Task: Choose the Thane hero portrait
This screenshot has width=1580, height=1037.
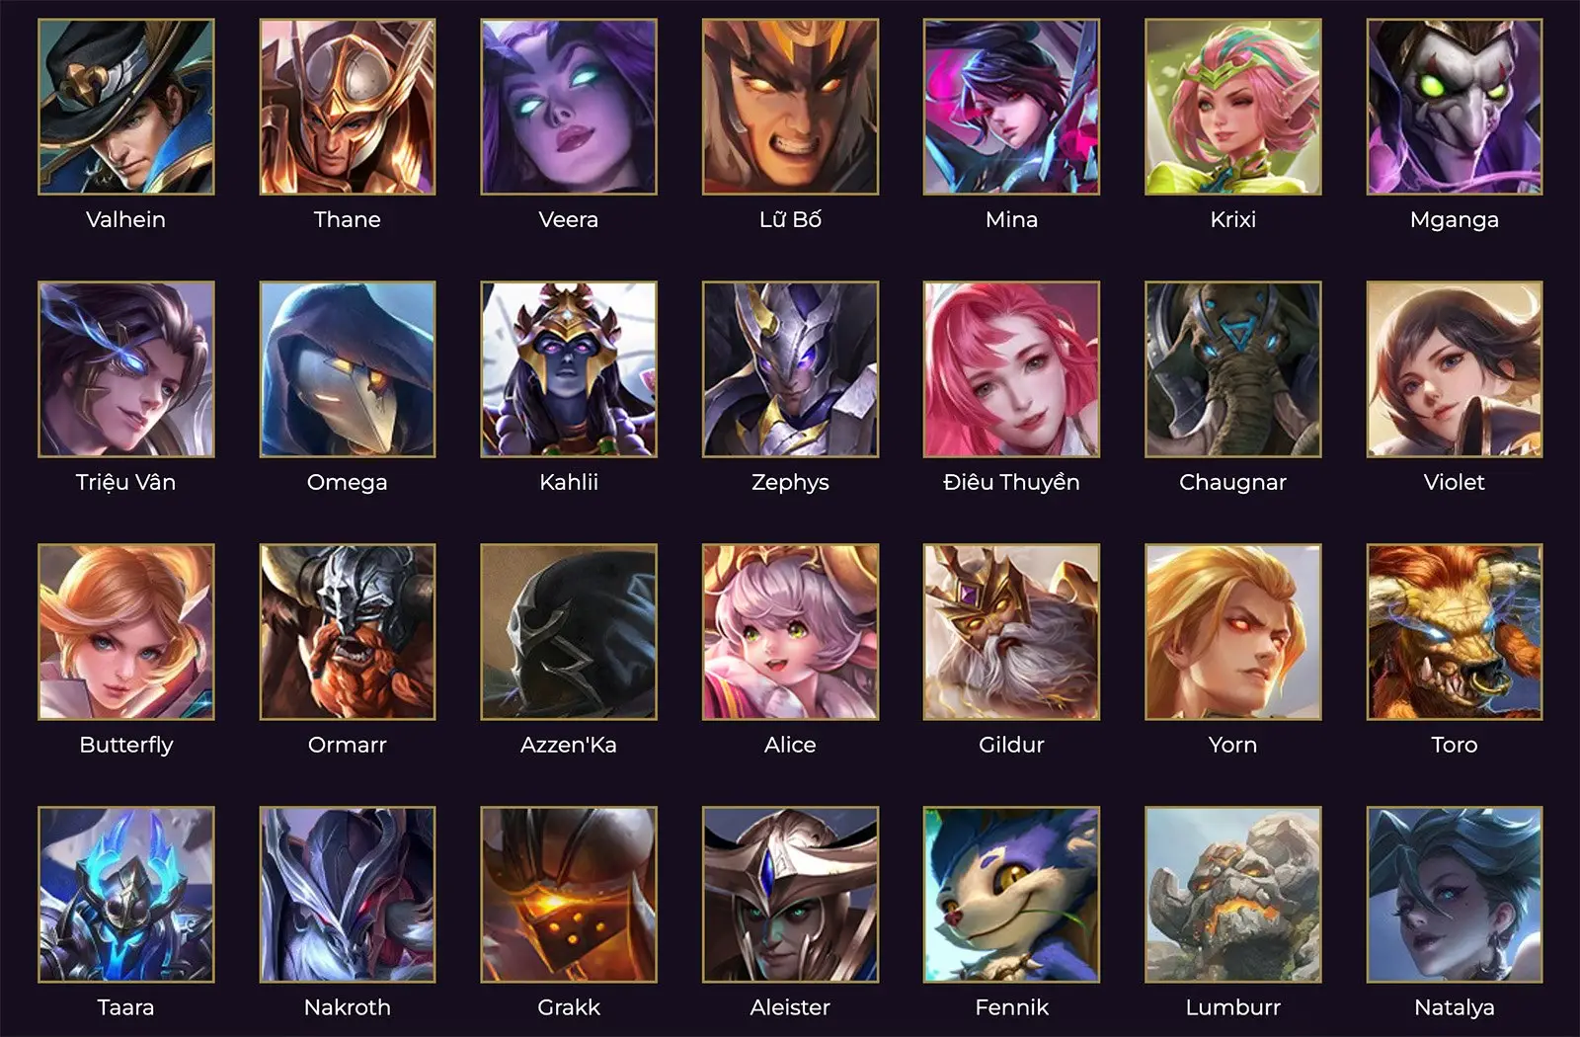Action: (347, 107)
